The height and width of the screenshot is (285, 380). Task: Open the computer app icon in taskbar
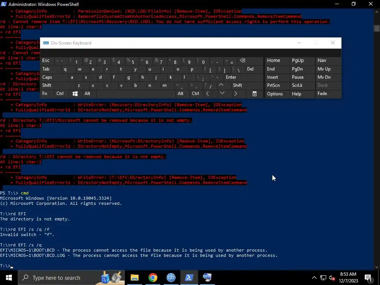(207, 278)
